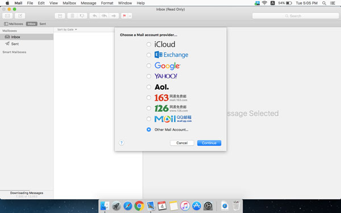Open the View menu
341x213 pixels.
[53, 3]
